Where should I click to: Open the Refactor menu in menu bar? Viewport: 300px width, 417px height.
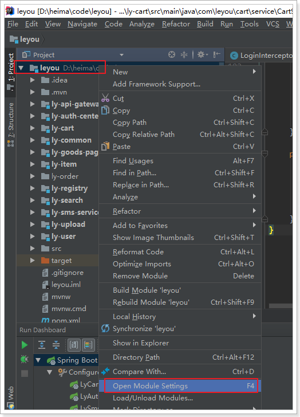tap(176, 24)
